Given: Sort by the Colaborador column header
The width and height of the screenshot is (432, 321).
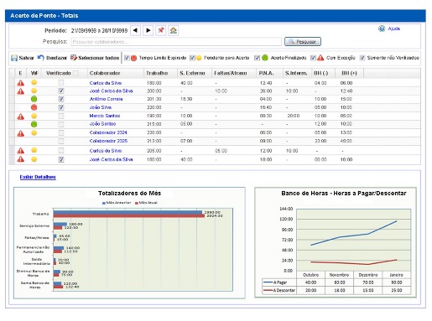Looking at the screenshot, I should coord(105,73).
